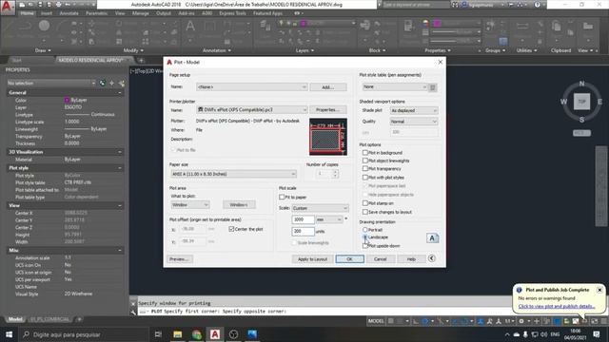Open Chrome from the taskbar

[197, 334]
